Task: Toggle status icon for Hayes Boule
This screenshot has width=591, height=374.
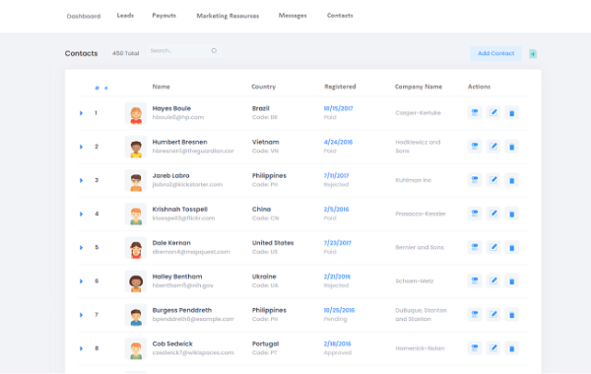Action: click(475, 112)
